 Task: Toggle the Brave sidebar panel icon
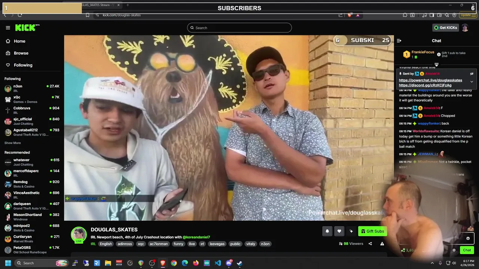431,15
